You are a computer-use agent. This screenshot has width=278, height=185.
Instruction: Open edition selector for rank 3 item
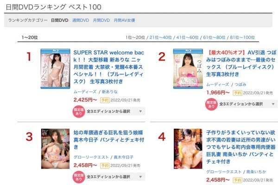point(114,177)
